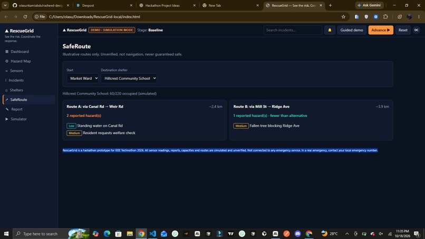Close the Devpost browser tab
This screenshot has width=425, height=239.
(x=131, y=5)
